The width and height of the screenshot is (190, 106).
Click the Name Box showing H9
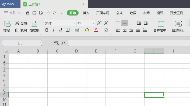(x=20, y=43)
